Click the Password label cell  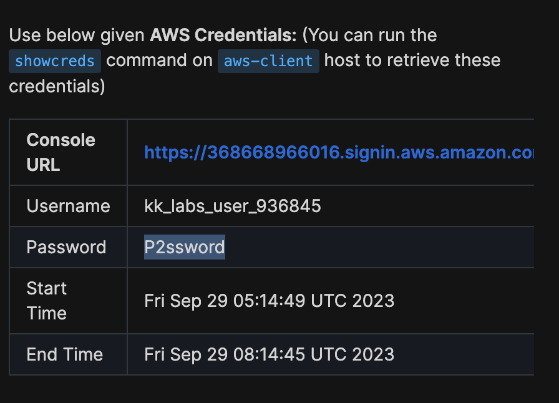[66, 247]
